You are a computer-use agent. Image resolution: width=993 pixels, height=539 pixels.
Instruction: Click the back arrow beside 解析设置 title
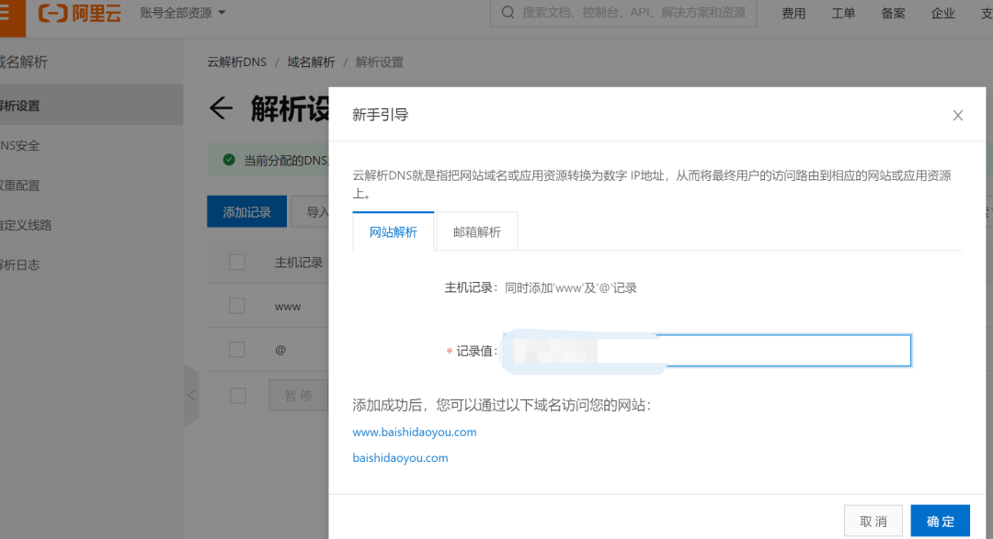pos(221,108)
